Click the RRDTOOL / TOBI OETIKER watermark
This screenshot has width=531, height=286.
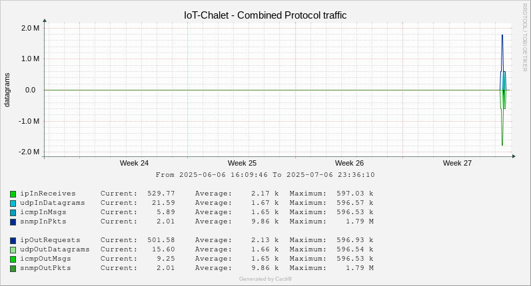[x=524, y=37]
